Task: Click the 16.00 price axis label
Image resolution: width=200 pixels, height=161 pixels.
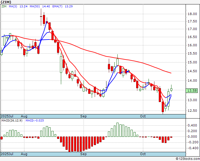Action: 192,45
